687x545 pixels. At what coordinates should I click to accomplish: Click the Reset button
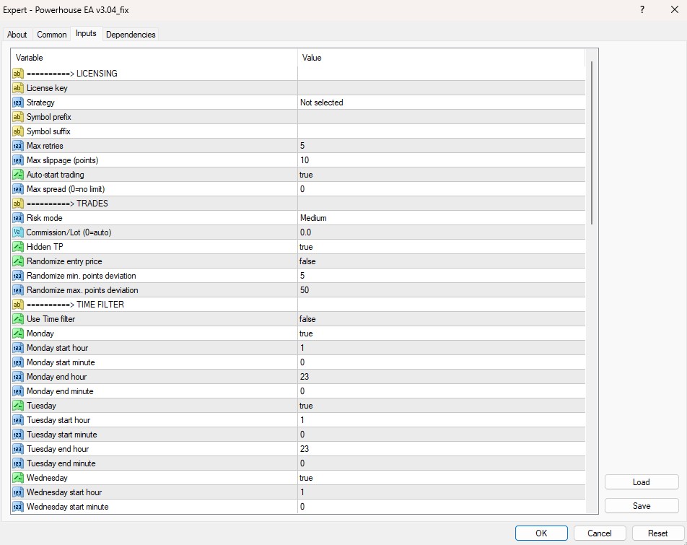tap(657, 533)
